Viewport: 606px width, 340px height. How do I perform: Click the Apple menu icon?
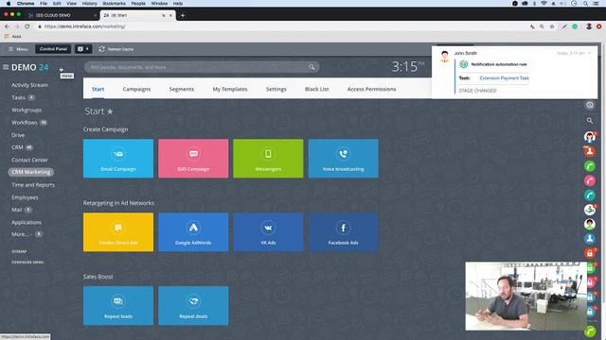(9, 4)
